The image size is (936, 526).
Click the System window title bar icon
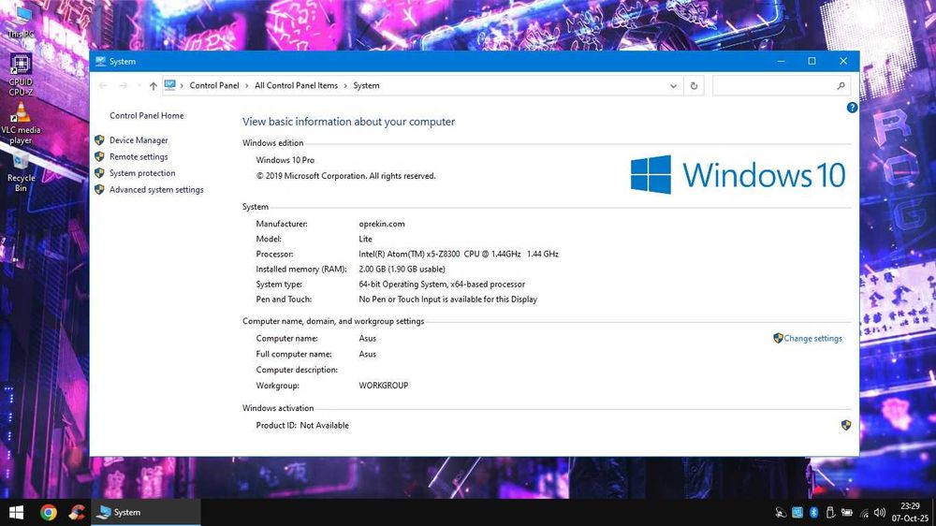click(100, 62)
